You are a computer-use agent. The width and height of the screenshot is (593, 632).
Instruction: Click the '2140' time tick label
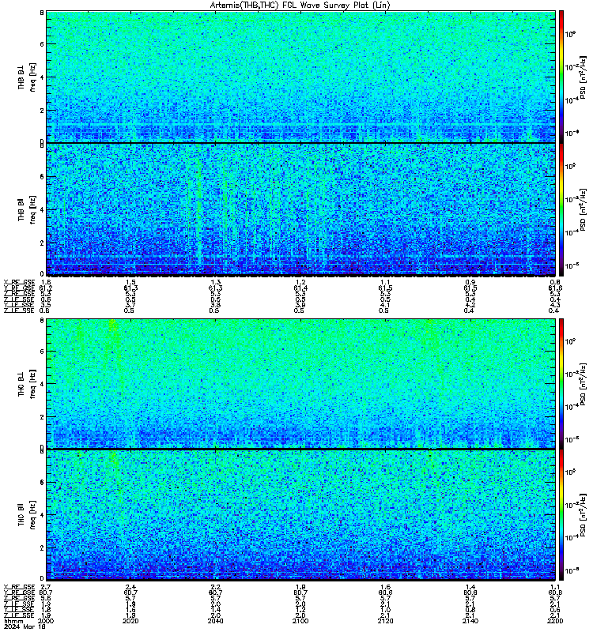point(470,621)
